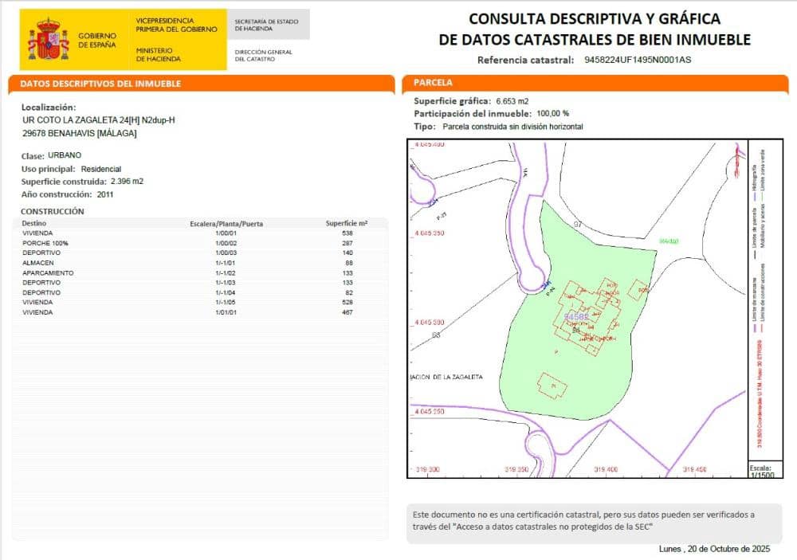Expand the CONSTRUCCIÓN section
Image resolution: width=797 pixels, height=560 pixels.
coord(53,211)
